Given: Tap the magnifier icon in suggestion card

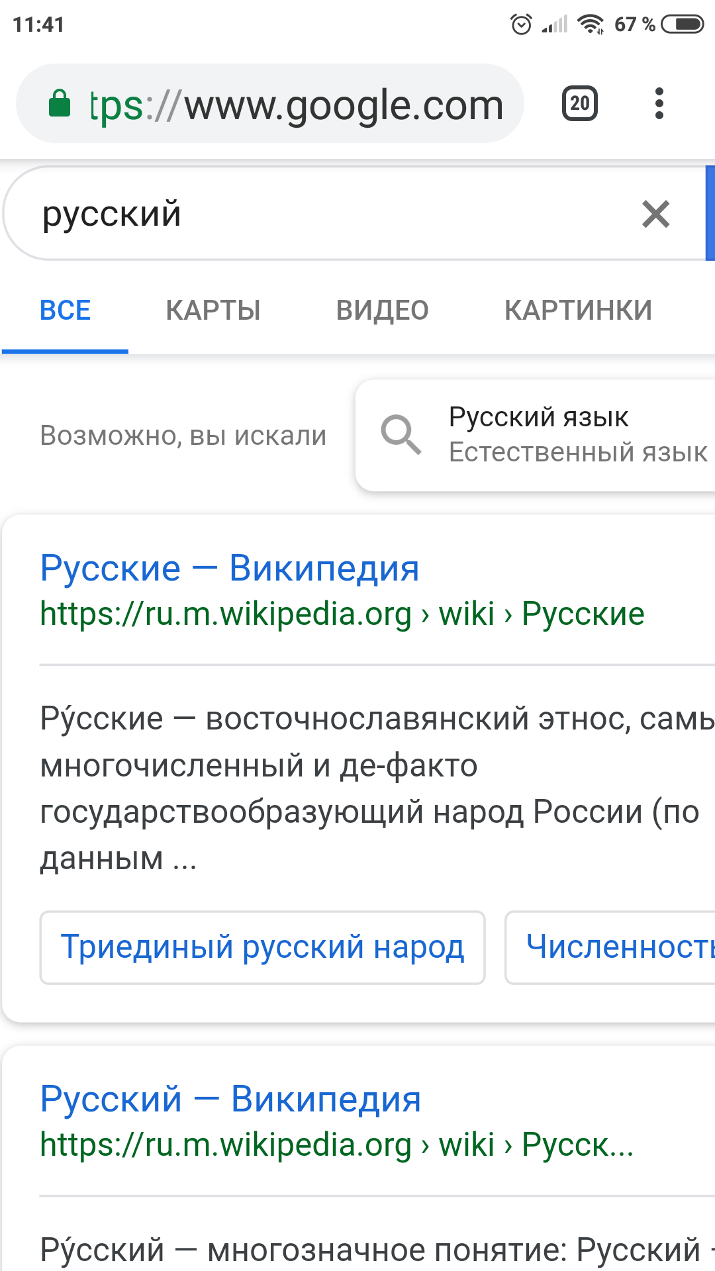Looking at the screenshot, I should tap(401, 435).
